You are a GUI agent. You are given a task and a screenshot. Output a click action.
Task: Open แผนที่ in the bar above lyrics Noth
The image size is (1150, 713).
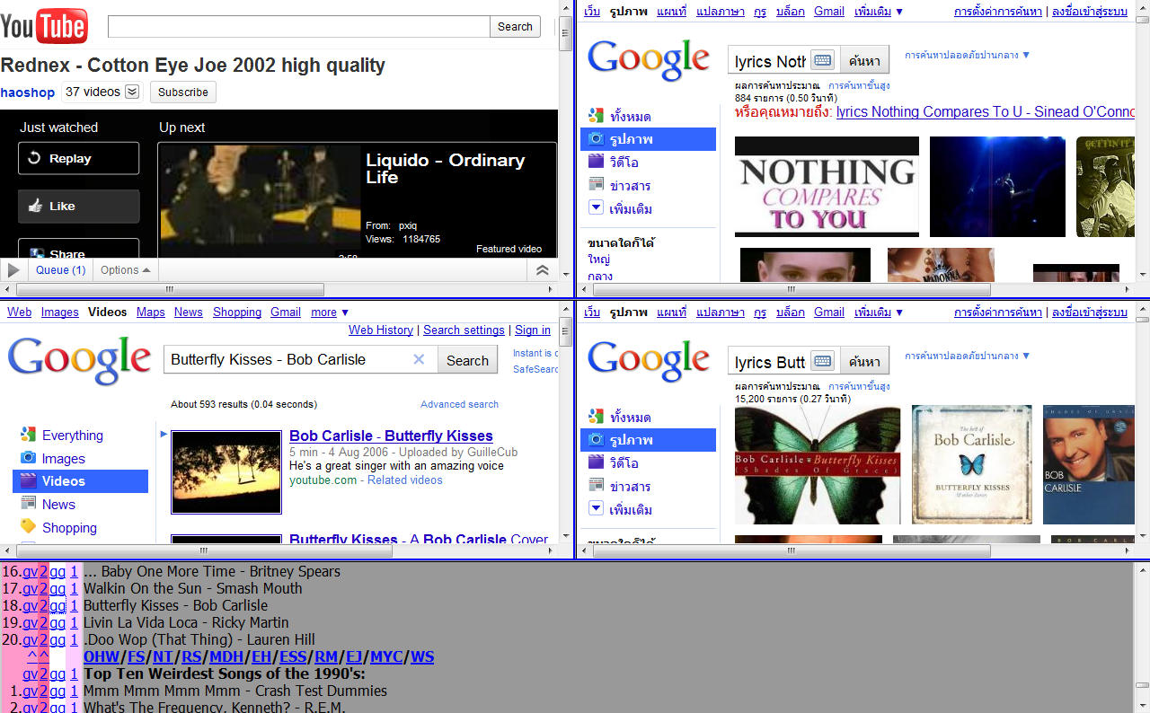point(671,11)
